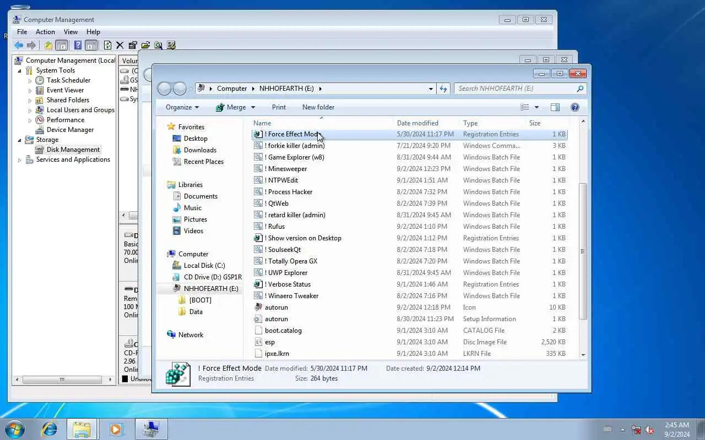Select Performance in the console tree

tap(66, 120)
